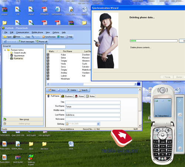Start a Phone call from the toolbar
Screen dimensions: 185x167
[x=41, y=41]
